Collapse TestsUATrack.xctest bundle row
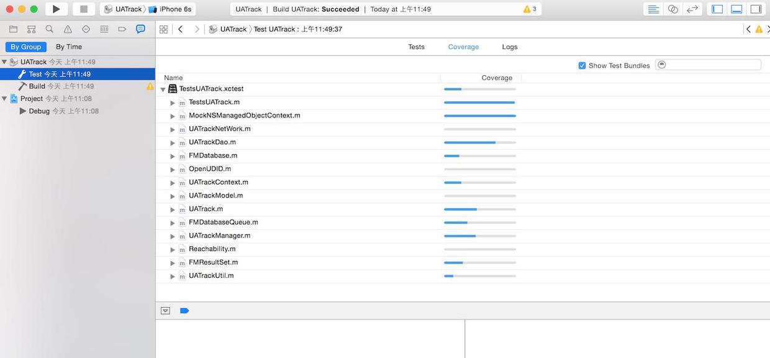This screenshot has height=358, width=770. (x=163, y=89)
